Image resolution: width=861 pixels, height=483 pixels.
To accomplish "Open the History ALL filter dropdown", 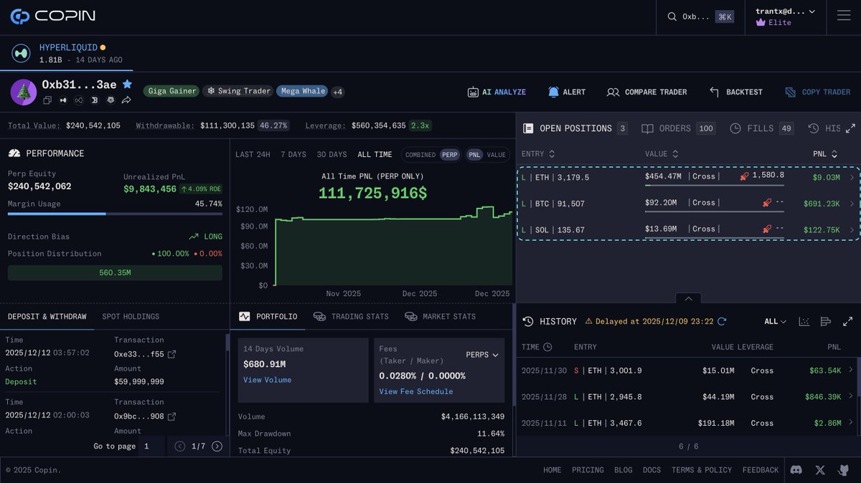I will click(x=775, y=322).
